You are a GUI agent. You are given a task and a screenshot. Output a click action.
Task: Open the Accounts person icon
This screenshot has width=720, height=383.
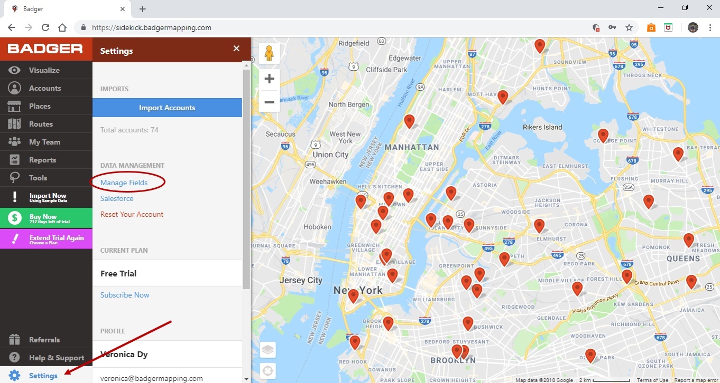14,88
